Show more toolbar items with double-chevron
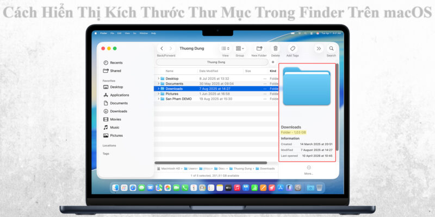 tap(319, 48)
